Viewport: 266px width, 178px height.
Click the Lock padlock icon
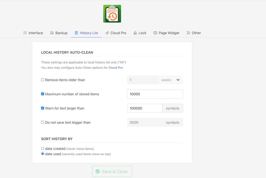click(x=135, y=33)
